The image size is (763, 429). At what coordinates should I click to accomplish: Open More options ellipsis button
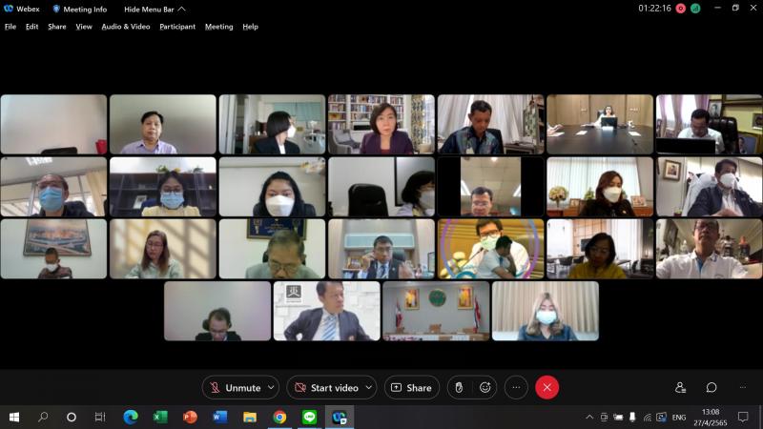[516, 388]
